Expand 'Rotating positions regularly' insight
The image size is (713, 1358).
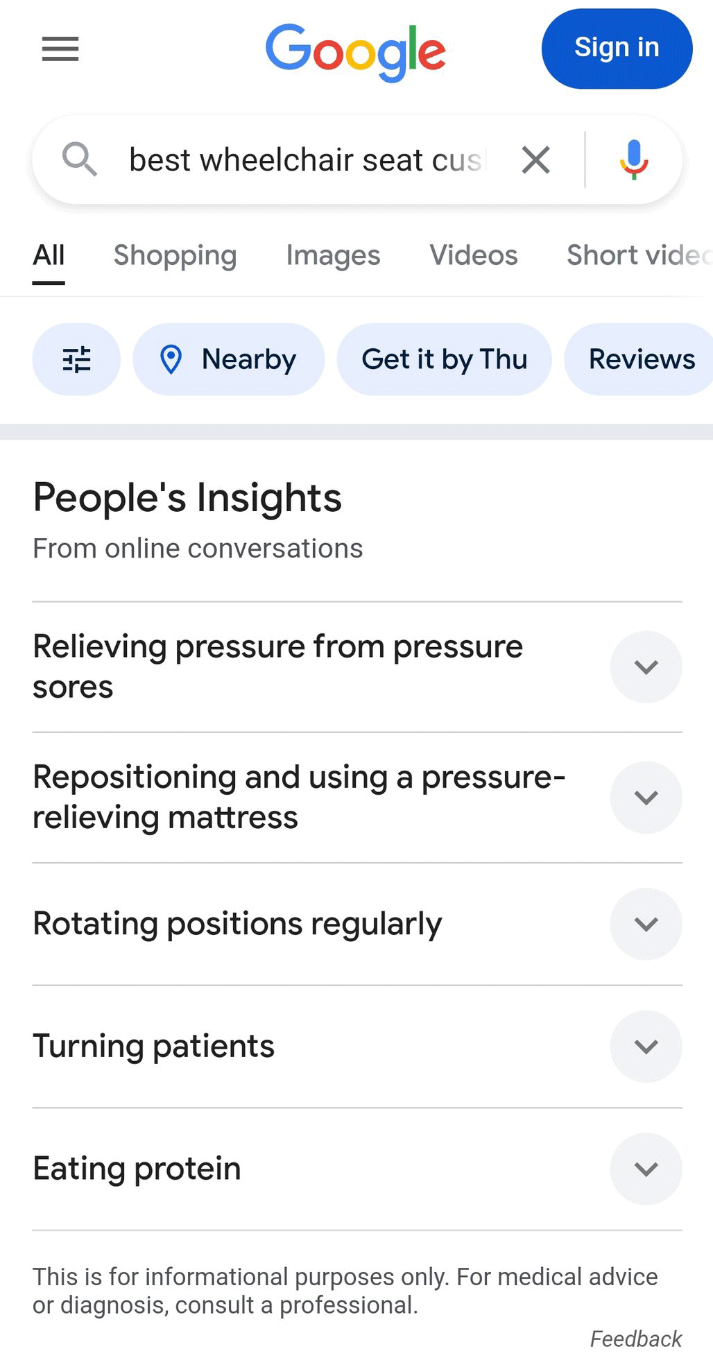click(x=646, y=923)
